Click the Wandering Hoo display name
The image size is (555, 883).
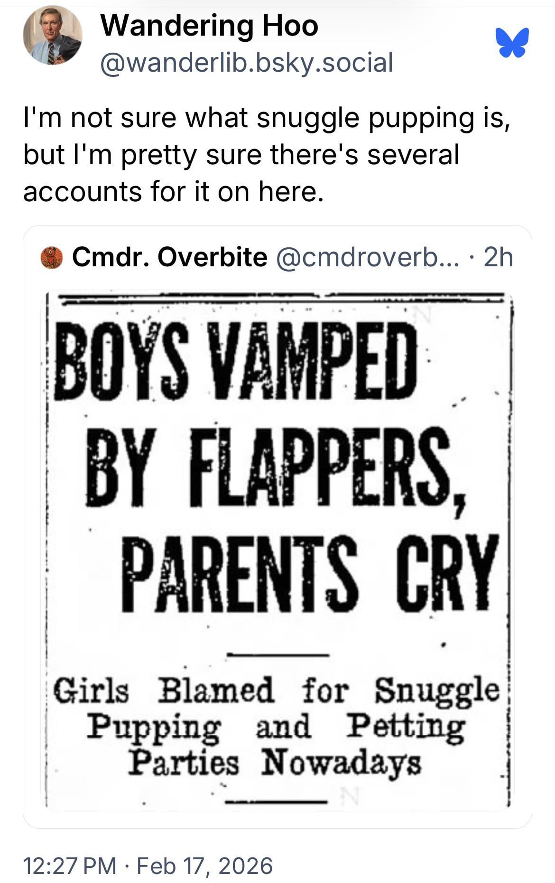pyautogui.click(x=209, y=26)
